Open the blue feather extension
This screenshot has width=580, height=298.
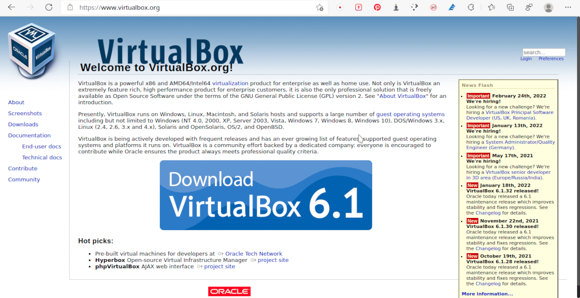(452, 7)
